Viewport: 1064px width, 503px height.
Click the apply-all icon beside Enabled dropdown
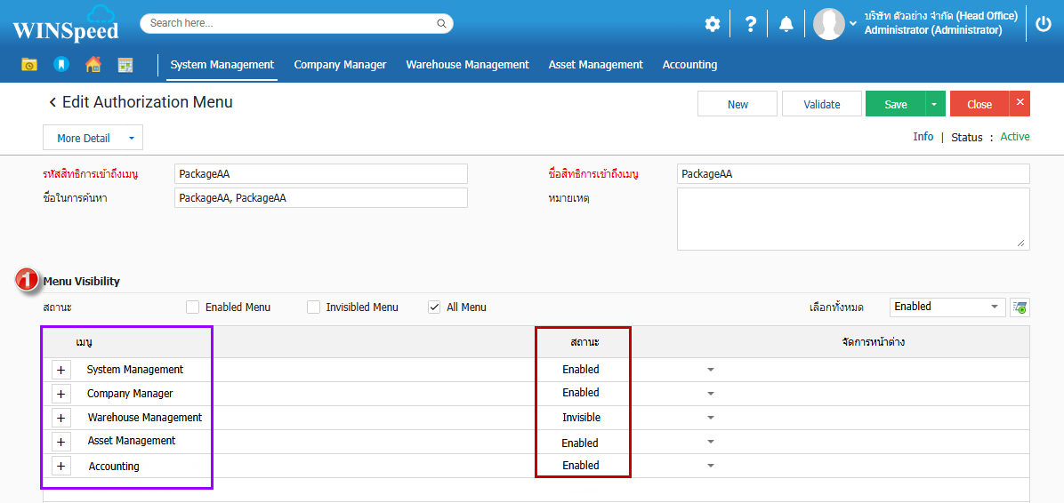(1020, 307)
